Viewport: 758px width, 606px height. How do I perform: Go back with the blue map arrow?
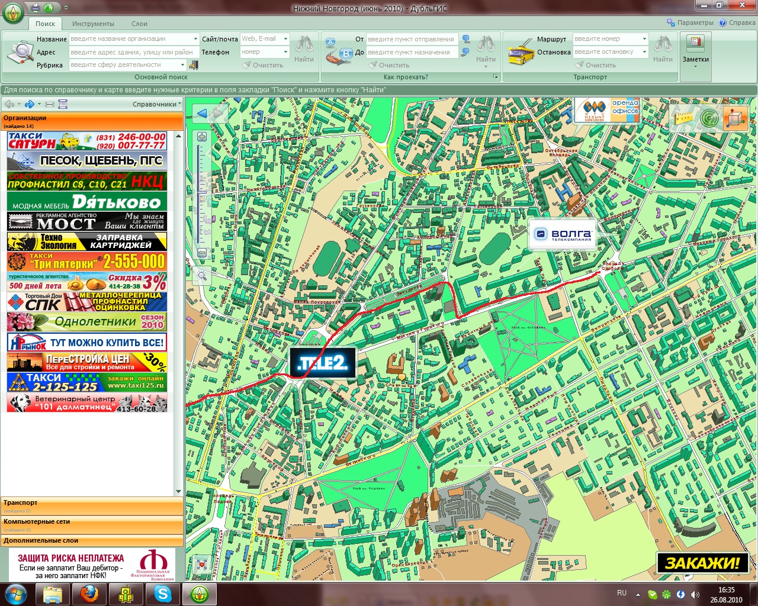202,114
